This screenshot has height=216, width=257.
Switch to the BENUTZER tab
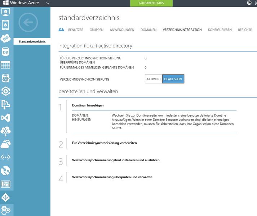pyautogui.click(x=76, y=30)
